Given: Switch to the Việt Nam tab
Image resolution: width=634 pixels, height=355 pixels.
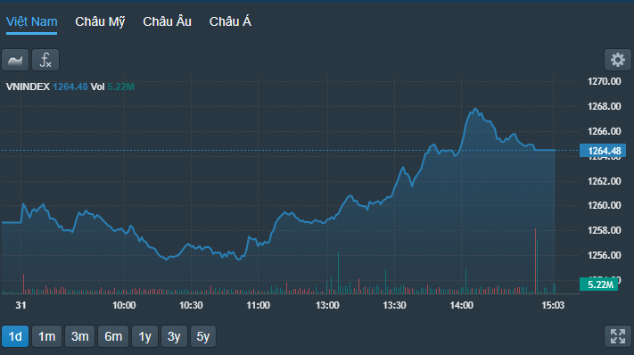Looking at the screenshot, I should pos(31,21).
